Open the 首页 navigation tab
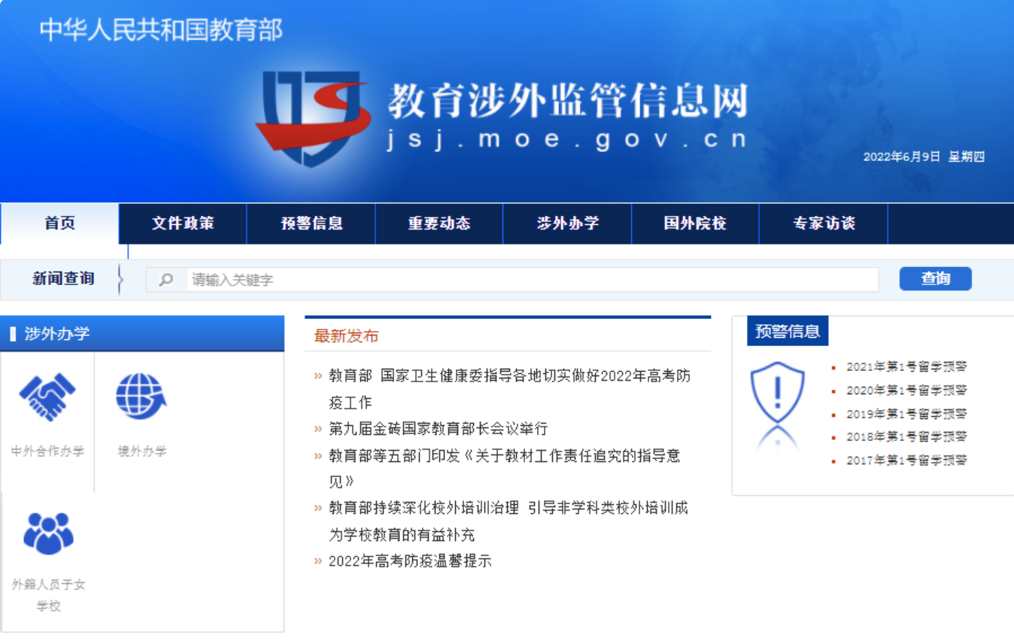 coord(59,223)
